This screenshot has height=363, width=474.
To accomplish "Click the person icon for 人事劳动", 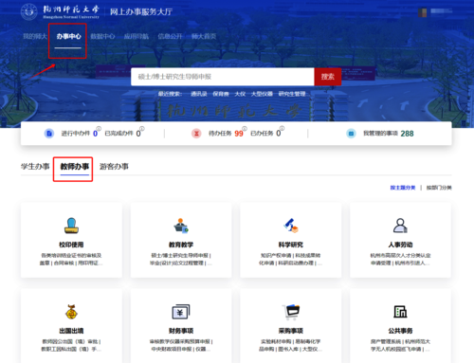I will click(x=400, y=226).
